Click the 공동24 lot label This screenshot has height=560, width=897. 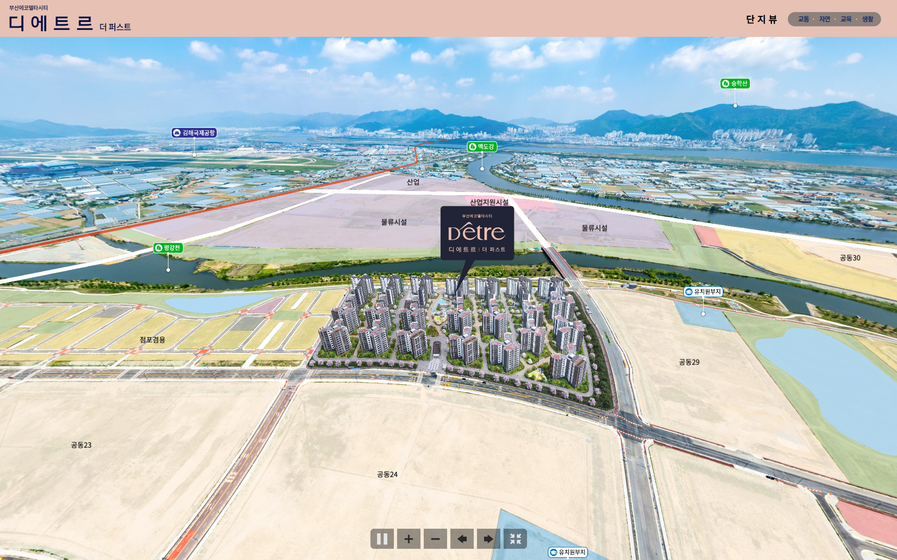click(387, 475)
